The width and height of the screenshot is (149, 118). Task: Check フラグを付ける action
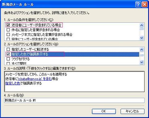pos(8,59)
